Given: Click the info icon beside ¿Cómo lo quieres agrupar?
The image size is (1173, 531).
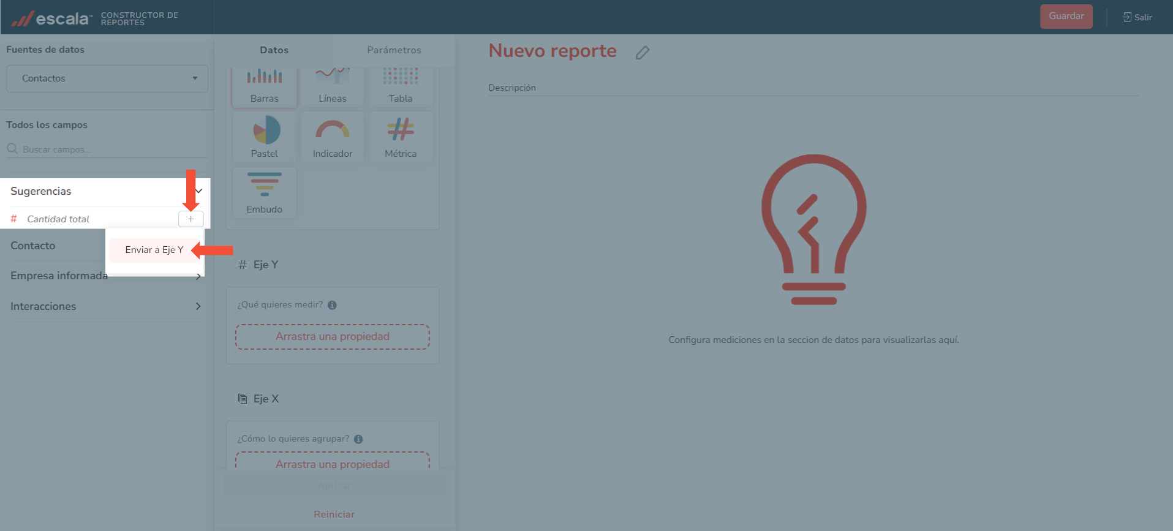Looking at the screenshot, I should (x=358, y=439).
